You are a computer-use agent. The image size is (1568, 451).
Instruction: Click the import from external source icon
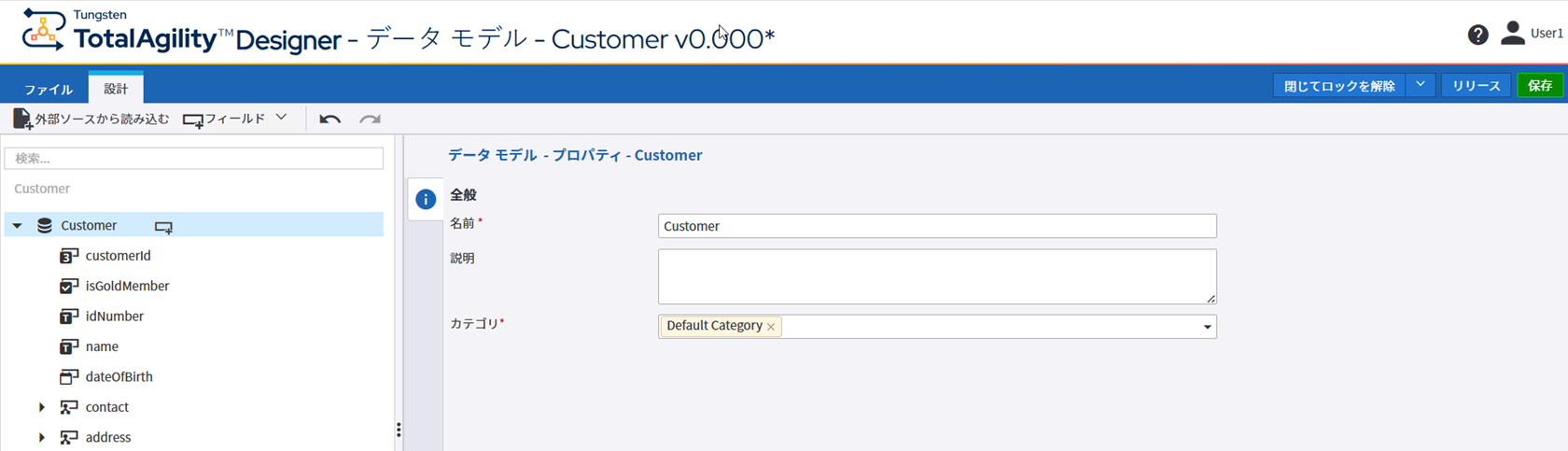pos(21,120)
